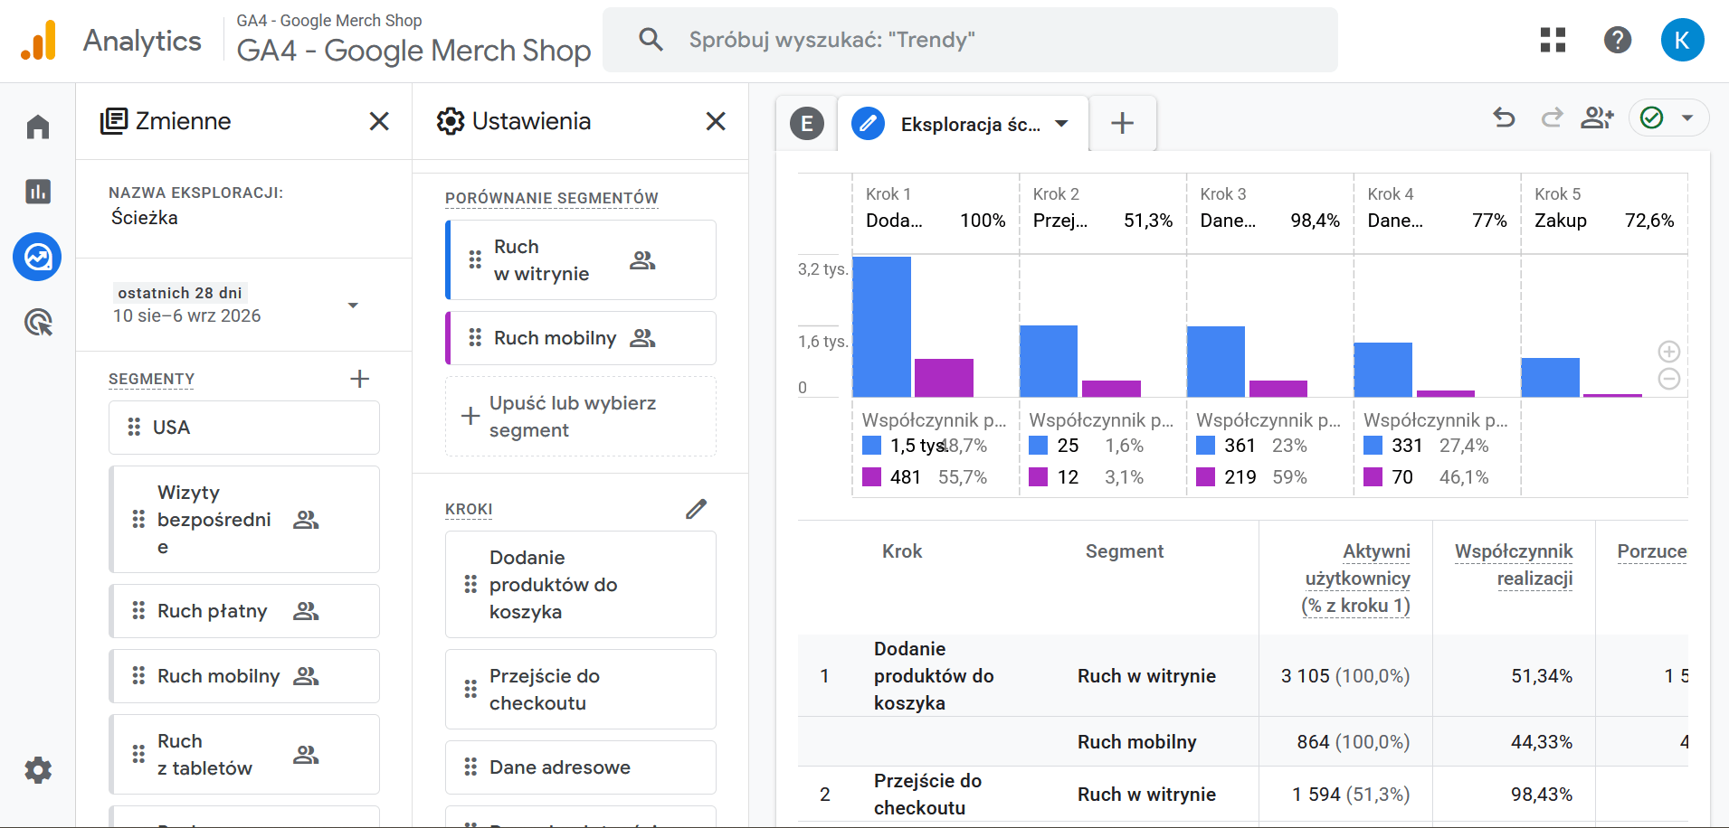This screenshot has height=828, width=1729.
Task: Select Ruch płatny segment in Zmienne
Action: (x=244, y=611)
